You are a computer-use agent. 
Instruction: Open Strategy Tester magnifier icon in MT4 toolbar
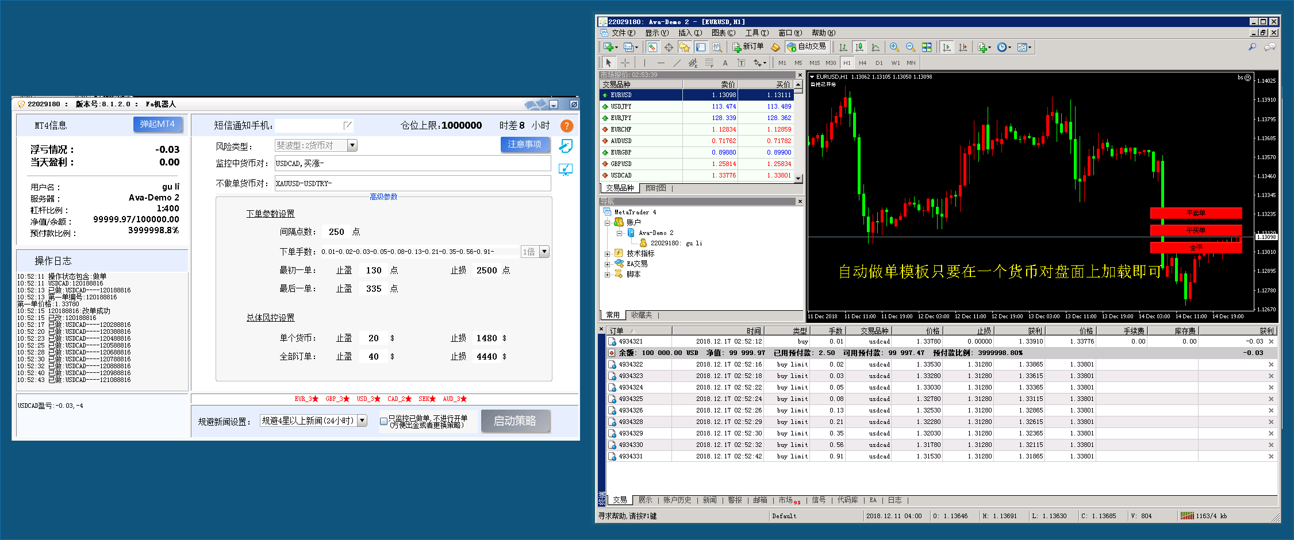pyautogui.click(x=717, y=47)
